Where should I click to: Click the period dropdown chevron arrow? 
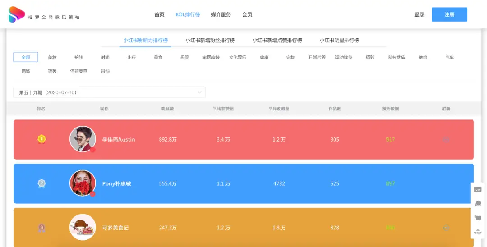(199, 92)
